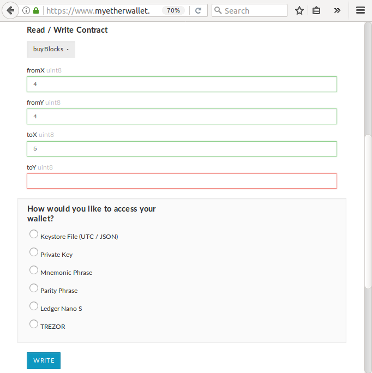Select TREZOR wallet access
The image size is (372, 373).
[34, 324]
